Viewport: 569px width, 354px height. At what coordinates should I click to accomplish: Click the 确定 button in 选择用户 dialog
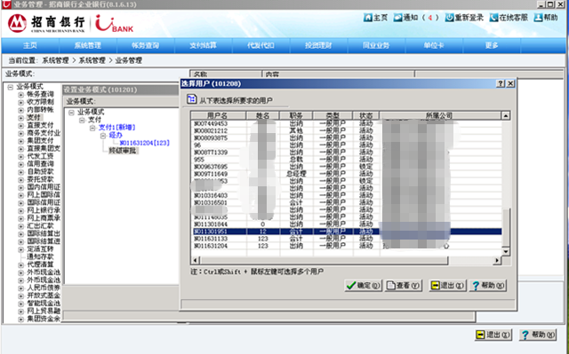[364, 286]
